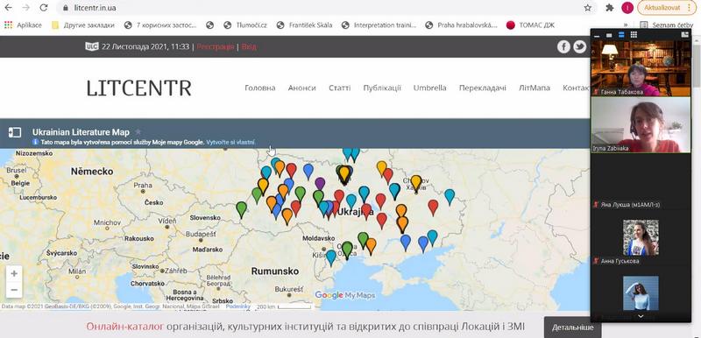Viewport: 701px width, 338px height.
Task: Select the active two-row thumbnail strip view
Action: 621,35
